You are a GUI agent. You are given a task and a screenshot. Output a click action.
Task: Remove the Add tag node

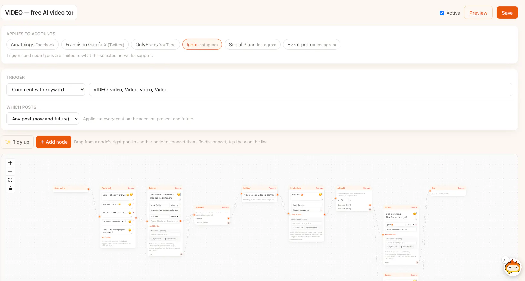[272, 188]
